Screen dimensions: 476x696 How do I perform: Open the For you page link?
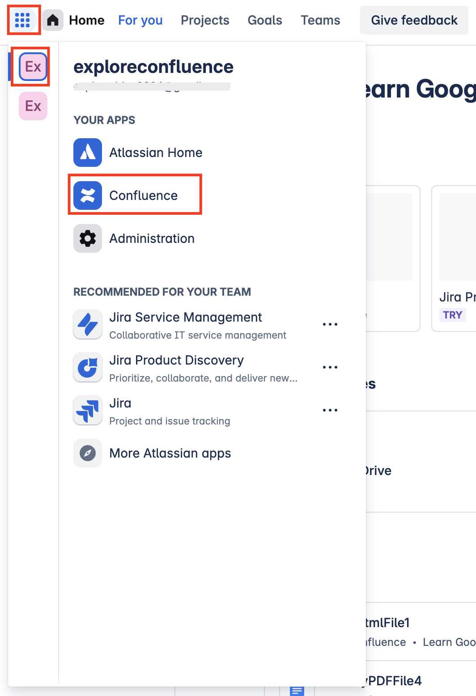[140, 20]
